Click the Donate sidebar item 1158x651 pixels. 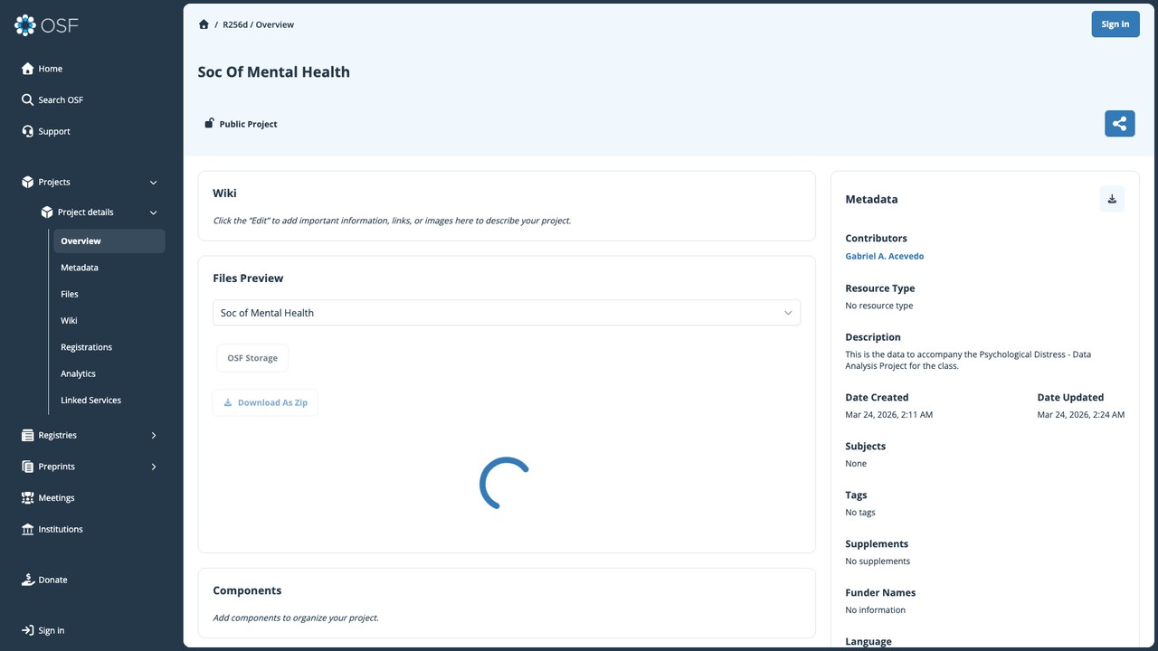pos(44,580)
